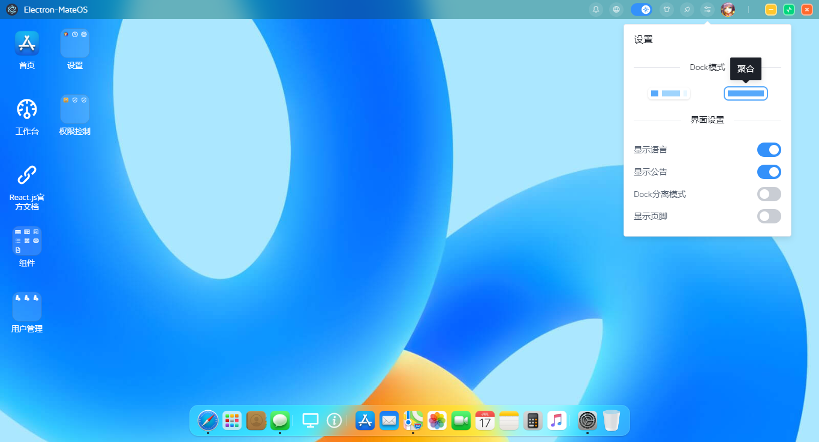Enable the 显示页脚 switch
Image resolution: width=819 pixels, height=442 pixels.
coord(769,216)
